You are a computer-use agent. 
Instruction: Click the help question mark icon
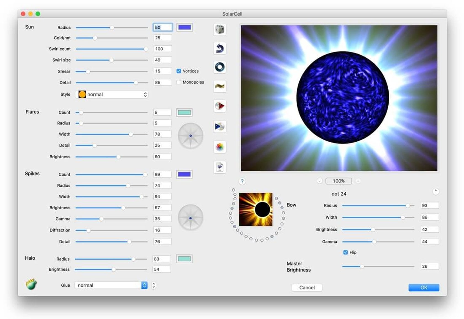point(242,181)
